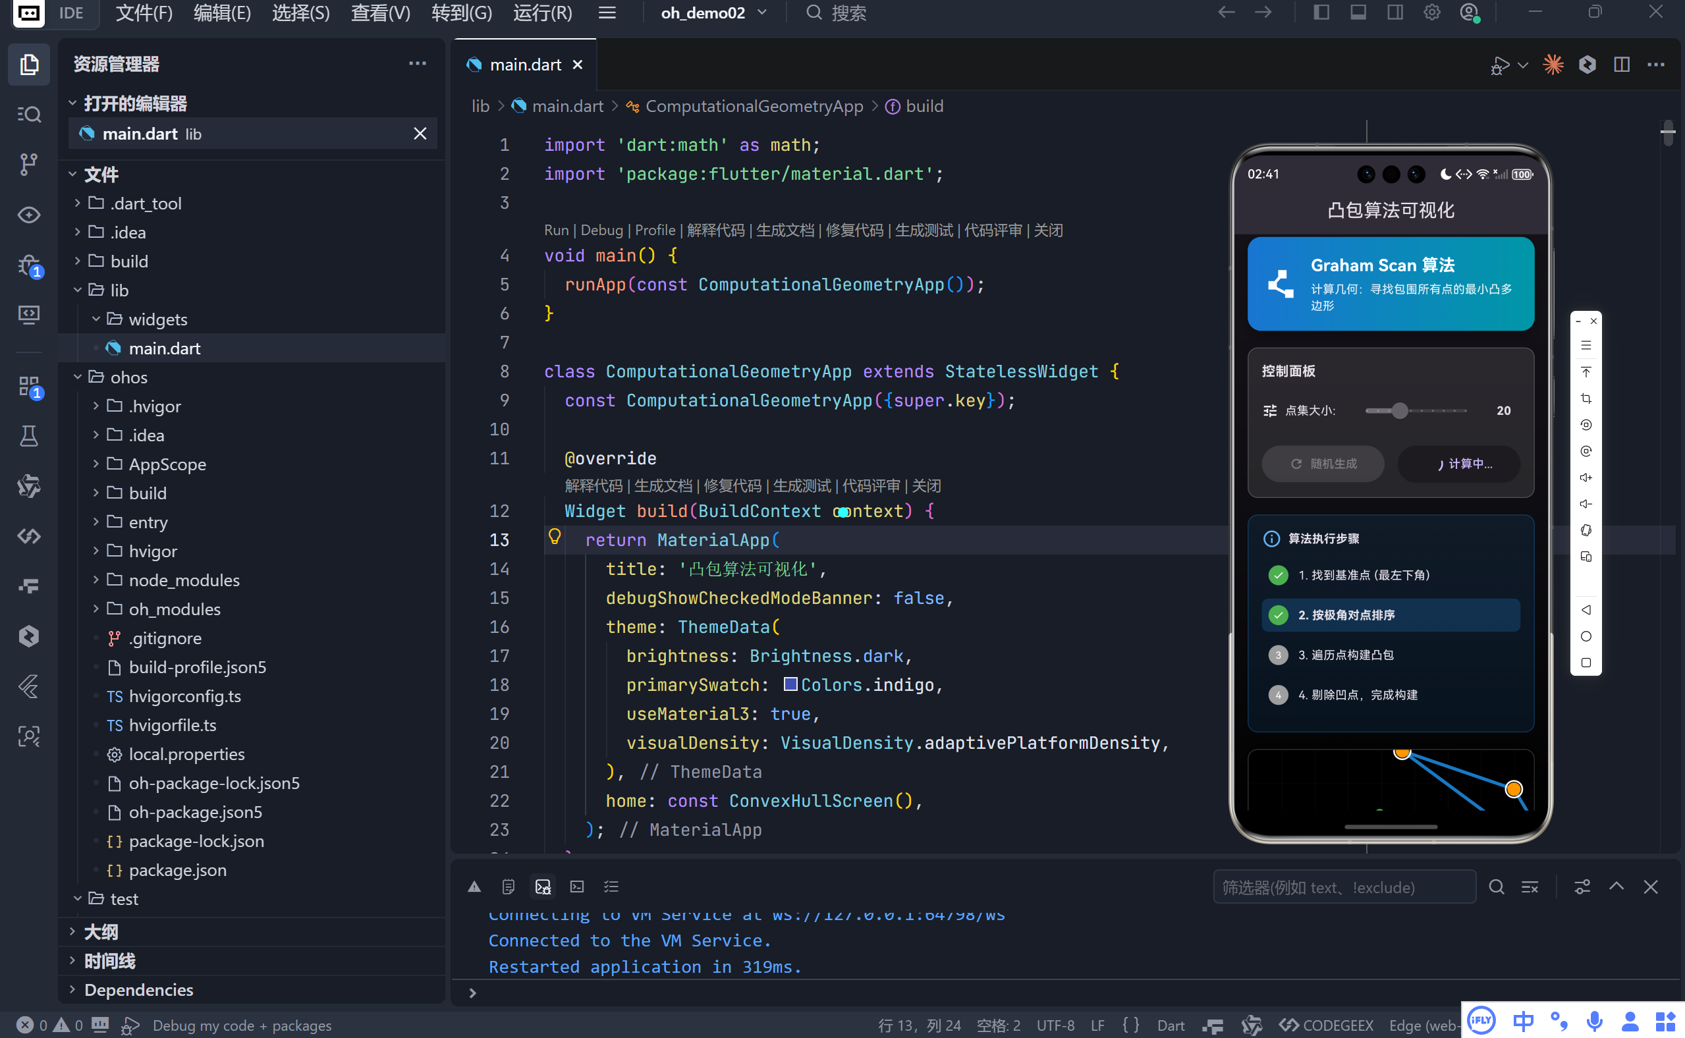The image size is (1685, 1038).
Task: Toggle the primary sidebar layout button
Action: coord(1321,13)
